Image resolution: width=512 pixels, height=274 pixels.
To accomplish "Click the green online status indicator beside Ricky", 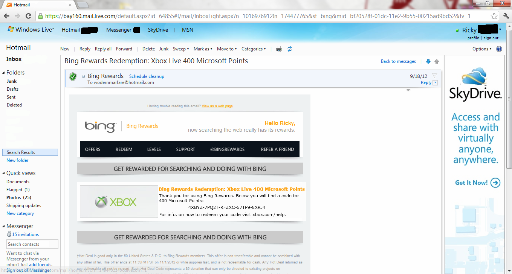I will point(457,30).
